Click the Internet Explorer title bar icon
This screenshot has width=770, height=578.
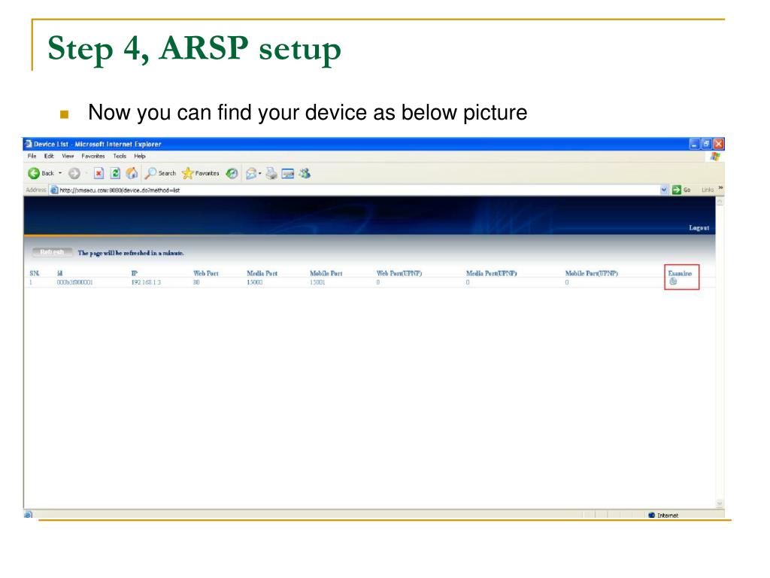pyautogui.click(x=29, y=144)
